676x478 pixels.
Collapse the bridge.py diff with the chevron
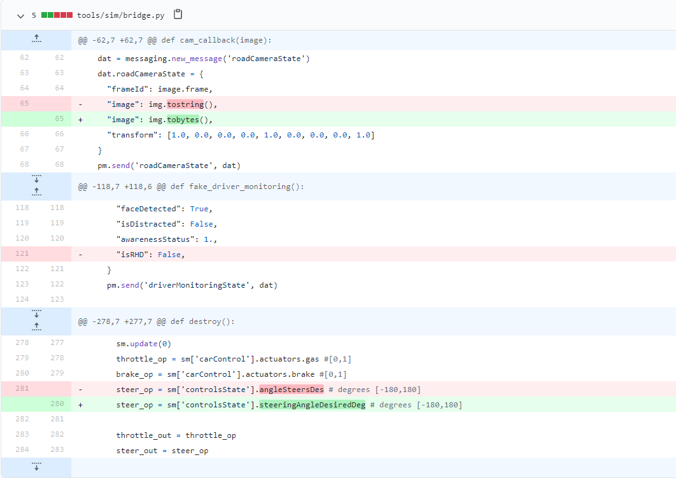[20, 15]
